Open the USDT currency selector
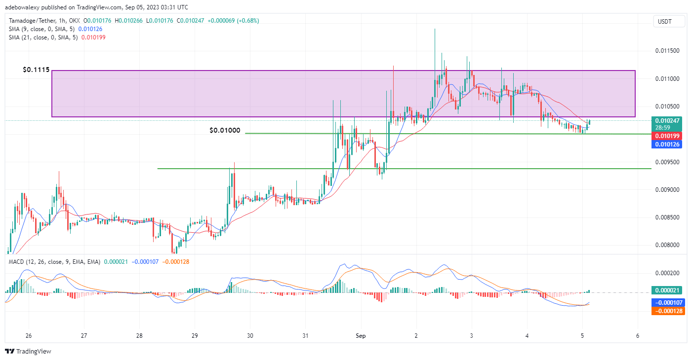 click(x=669, y=21)
